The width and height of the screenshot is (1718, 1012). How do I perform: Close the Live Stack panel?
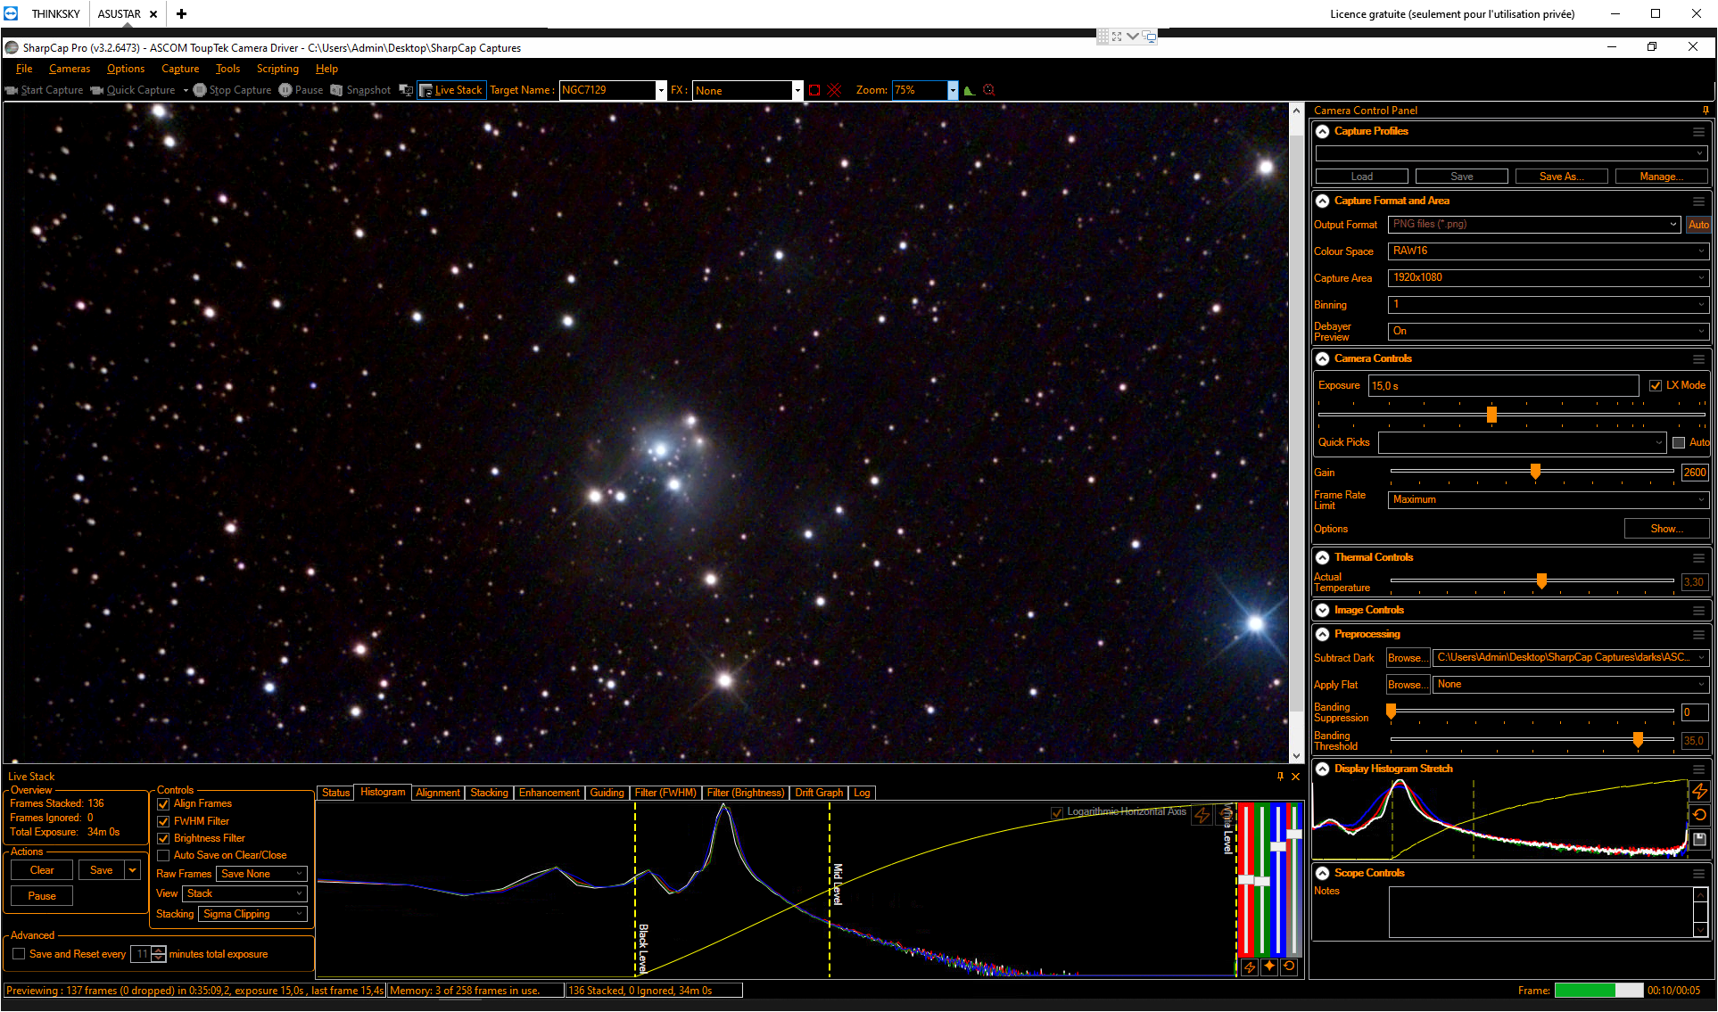[1296, 777]
